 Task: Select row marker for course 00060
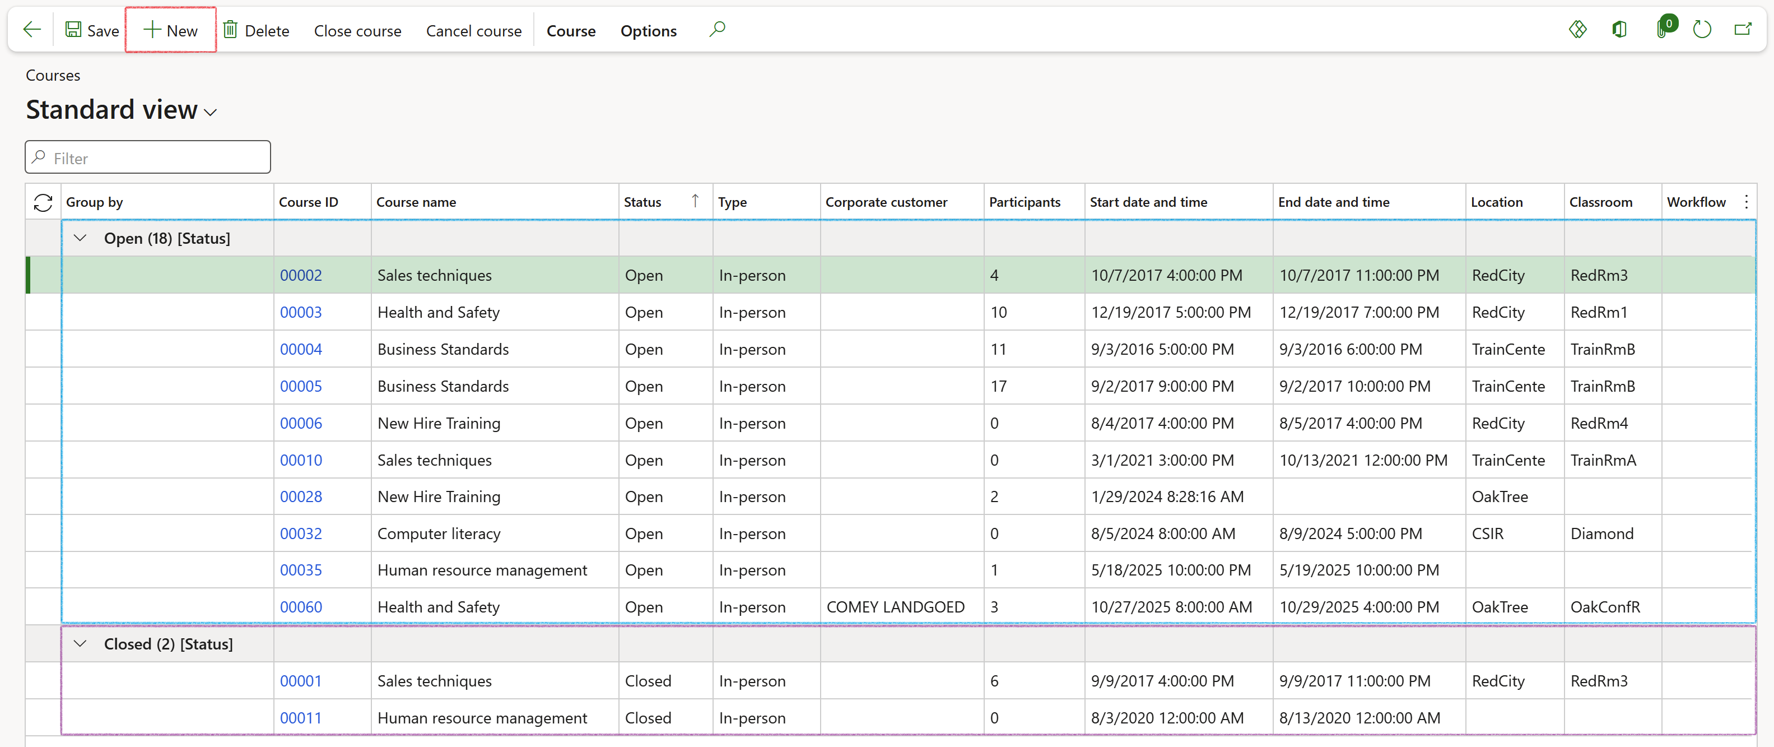(x=43, y=607)
